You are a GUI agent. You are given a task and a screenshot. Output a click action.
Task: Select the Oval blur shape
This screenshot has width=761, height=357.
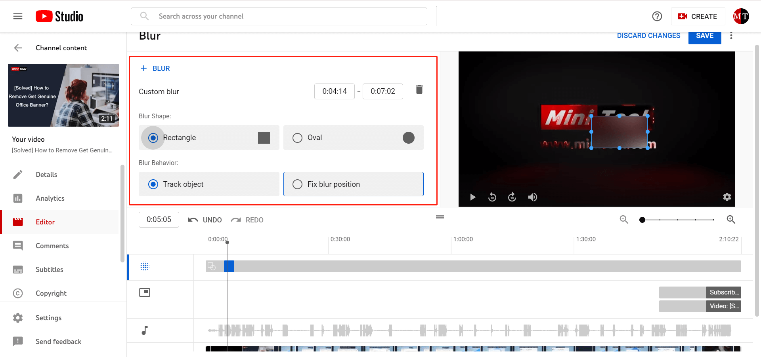point(354,138)
